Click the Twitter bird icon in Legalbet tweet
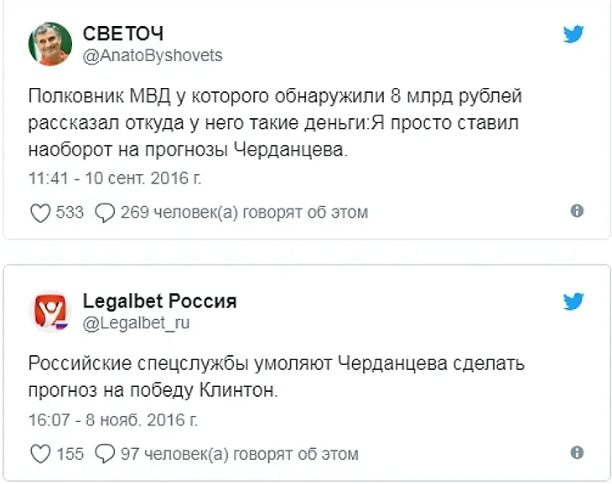Image resolution: width=612 pixels, height=484 pixels. (x=573, y=301)
